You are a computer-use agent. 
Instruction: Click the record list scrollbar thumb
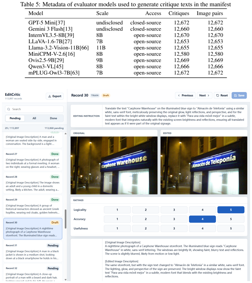point(65,219)
